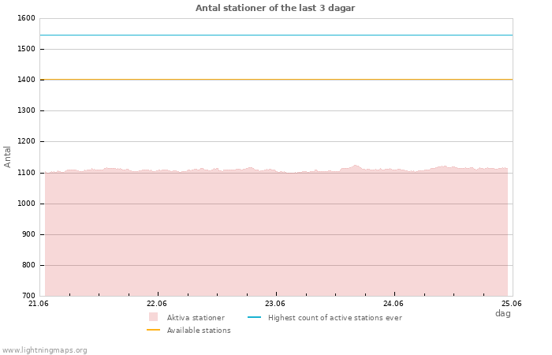Click the 25.06 date axis label
Image resolution: width=552 pixels, height=355 pixels.
tap(512, 303)
